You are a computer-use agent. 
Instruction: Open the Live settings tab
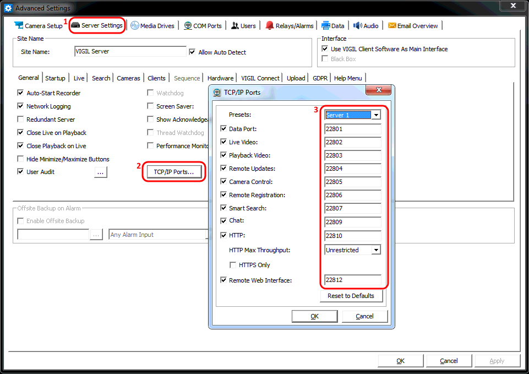point(79,78)
